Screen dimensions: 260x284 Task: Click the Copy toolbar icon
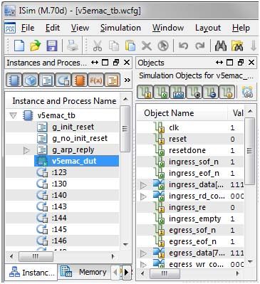114,46
